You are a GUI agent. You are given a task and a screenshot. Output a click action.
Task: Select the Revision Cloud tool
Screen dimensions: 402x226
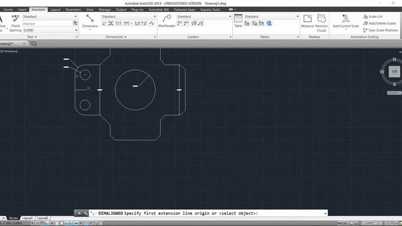[321, 23]
